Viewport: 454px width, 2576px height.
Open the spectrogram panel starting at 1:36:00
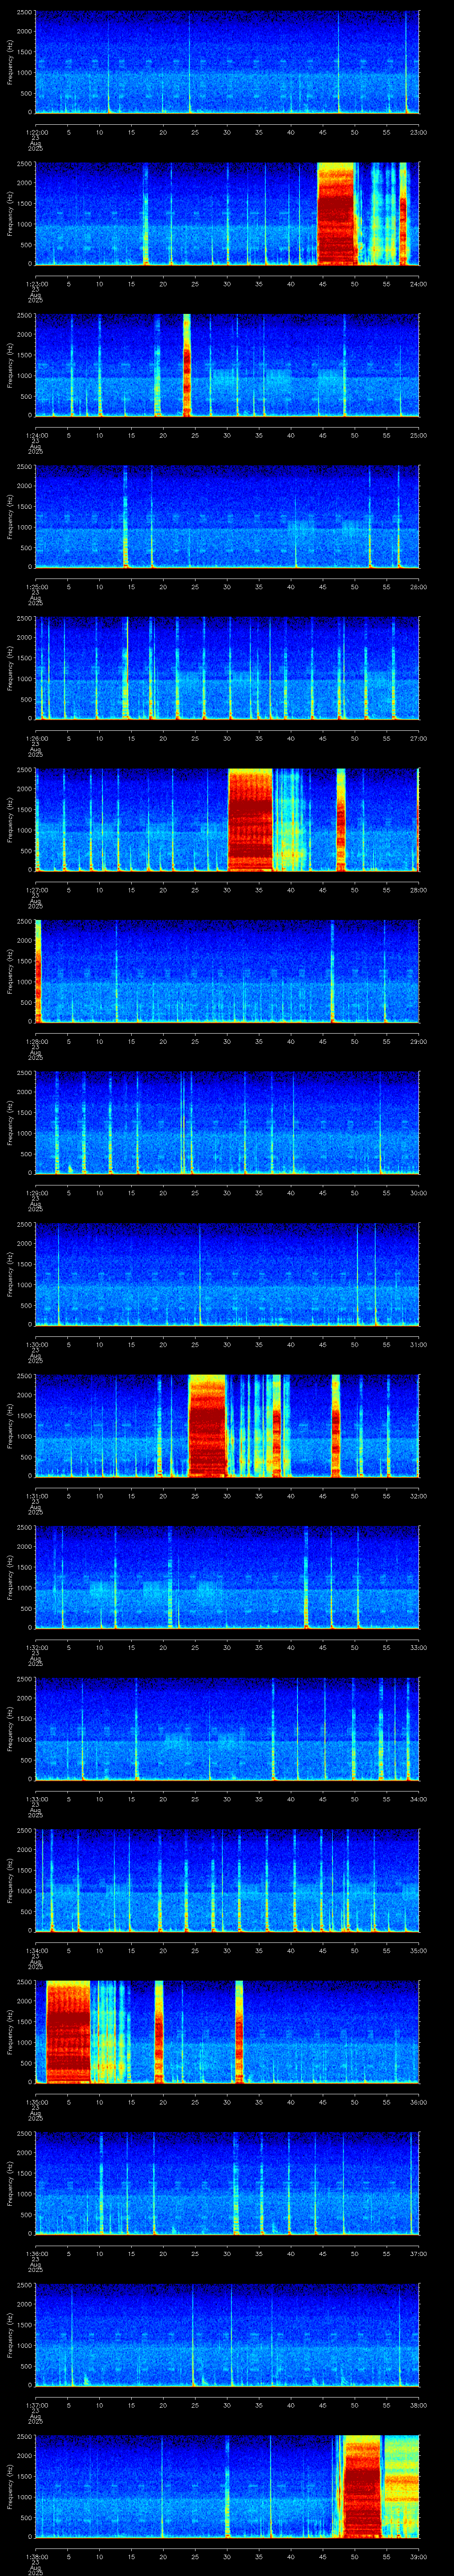tap(227, 2183)
